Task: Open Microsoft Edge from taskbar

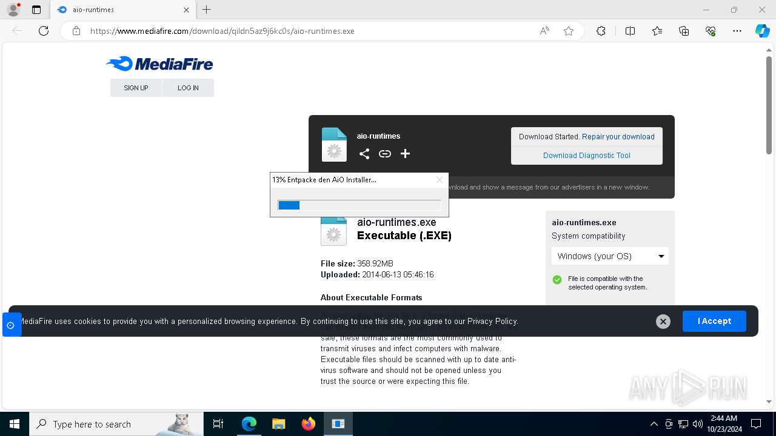Action: [x=249, y=424]
